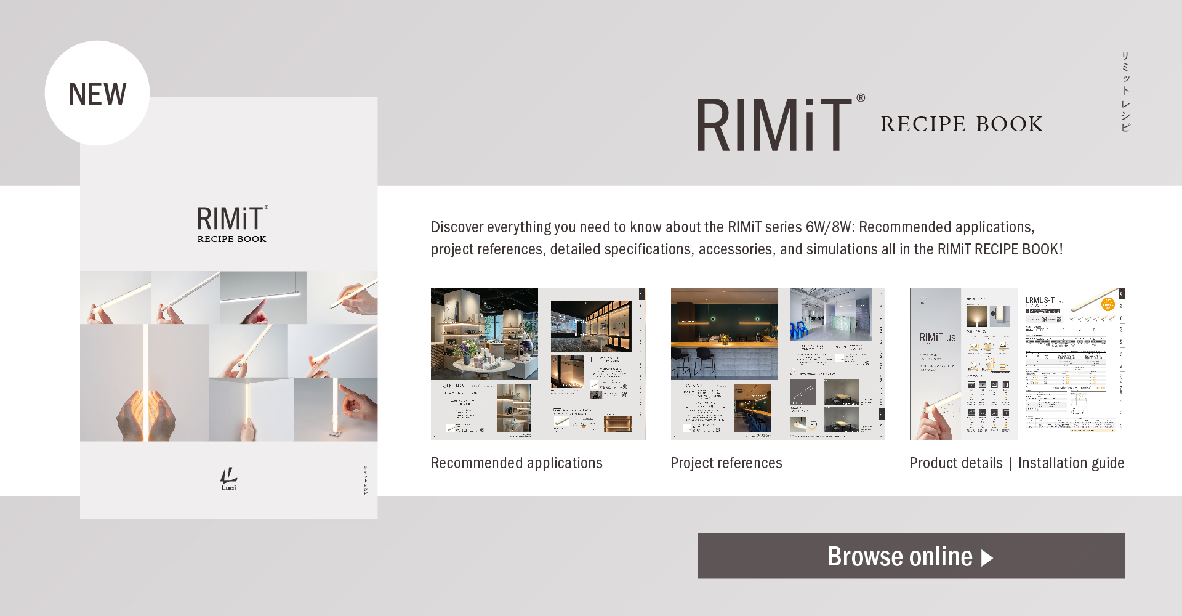Open the Recommended applications spread thumbnail
The height and width of the screenshot is (616, 1182).
(x=538, y=363)
